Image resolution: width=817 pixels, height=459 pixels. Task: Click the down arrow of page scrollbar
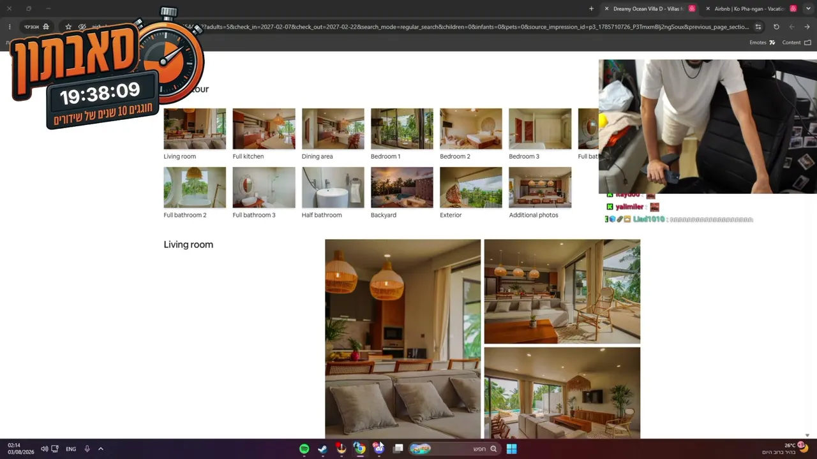[807, 435]
